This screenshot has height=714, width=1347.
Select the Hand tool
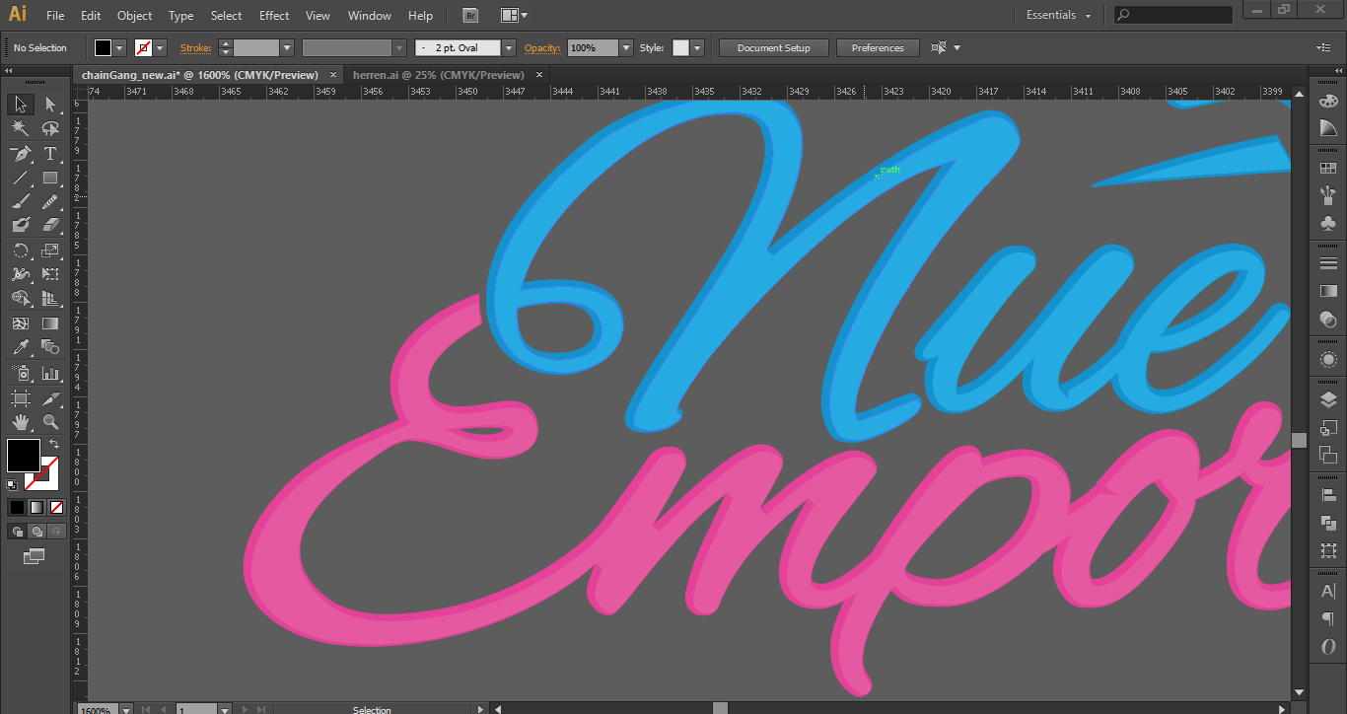click(20, 422)
